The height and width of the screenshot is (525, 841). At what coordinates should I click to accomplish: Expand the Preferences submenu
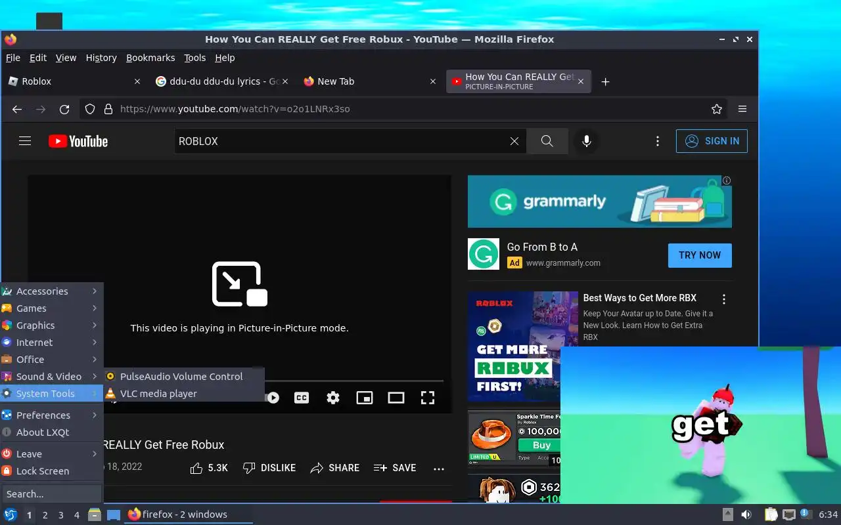pyautogui.click(x=51, y=415)
